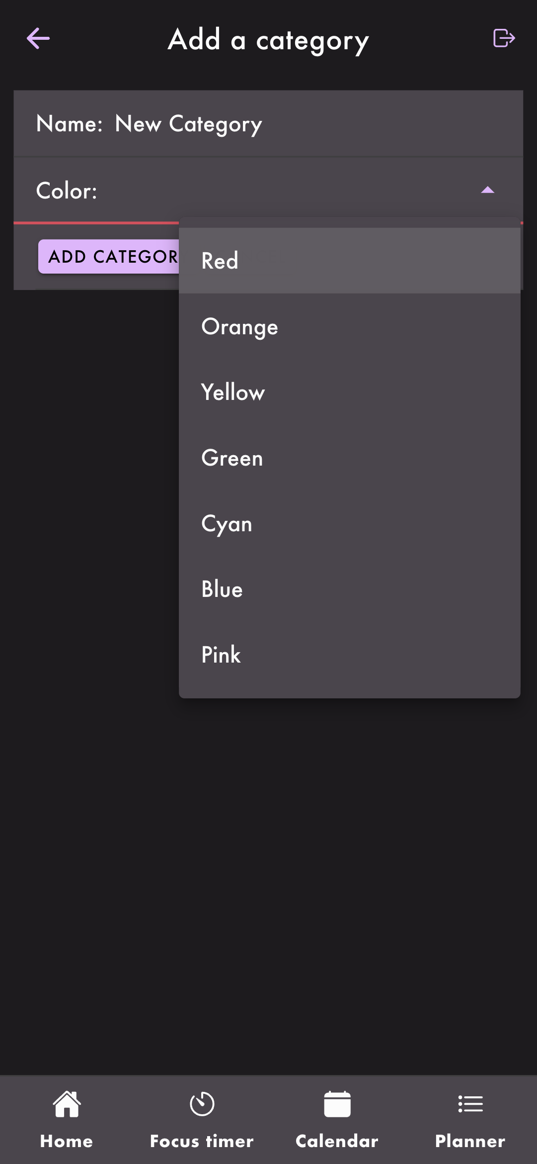Screen dimensions: 537x1164
Task: Select the Blue color entry
Action: click(x=349, y=589)
